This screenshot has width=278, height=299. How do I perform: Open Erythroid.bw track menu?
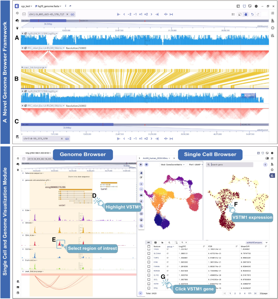[x=31, y=260]
